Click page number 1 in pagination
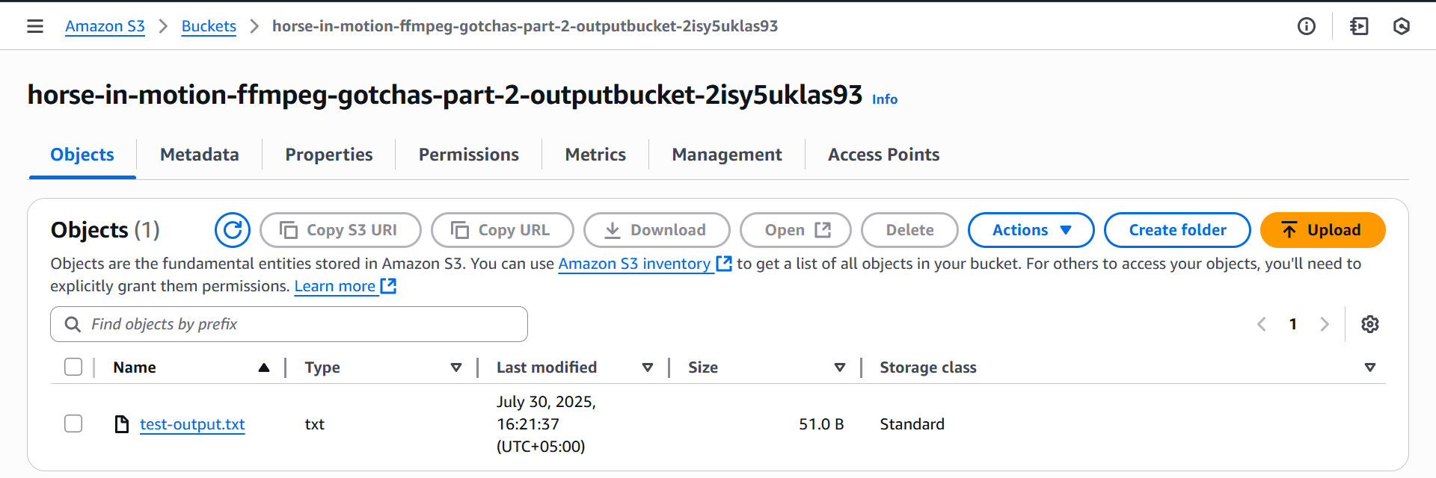The image size is (1436, 478). click(x=1293, y=324)
